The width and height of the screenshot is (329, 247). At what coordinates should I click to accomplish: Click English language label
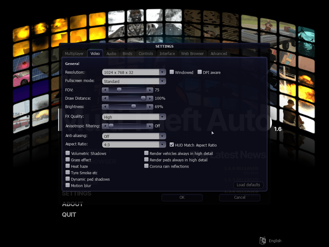tap(275, 241)
